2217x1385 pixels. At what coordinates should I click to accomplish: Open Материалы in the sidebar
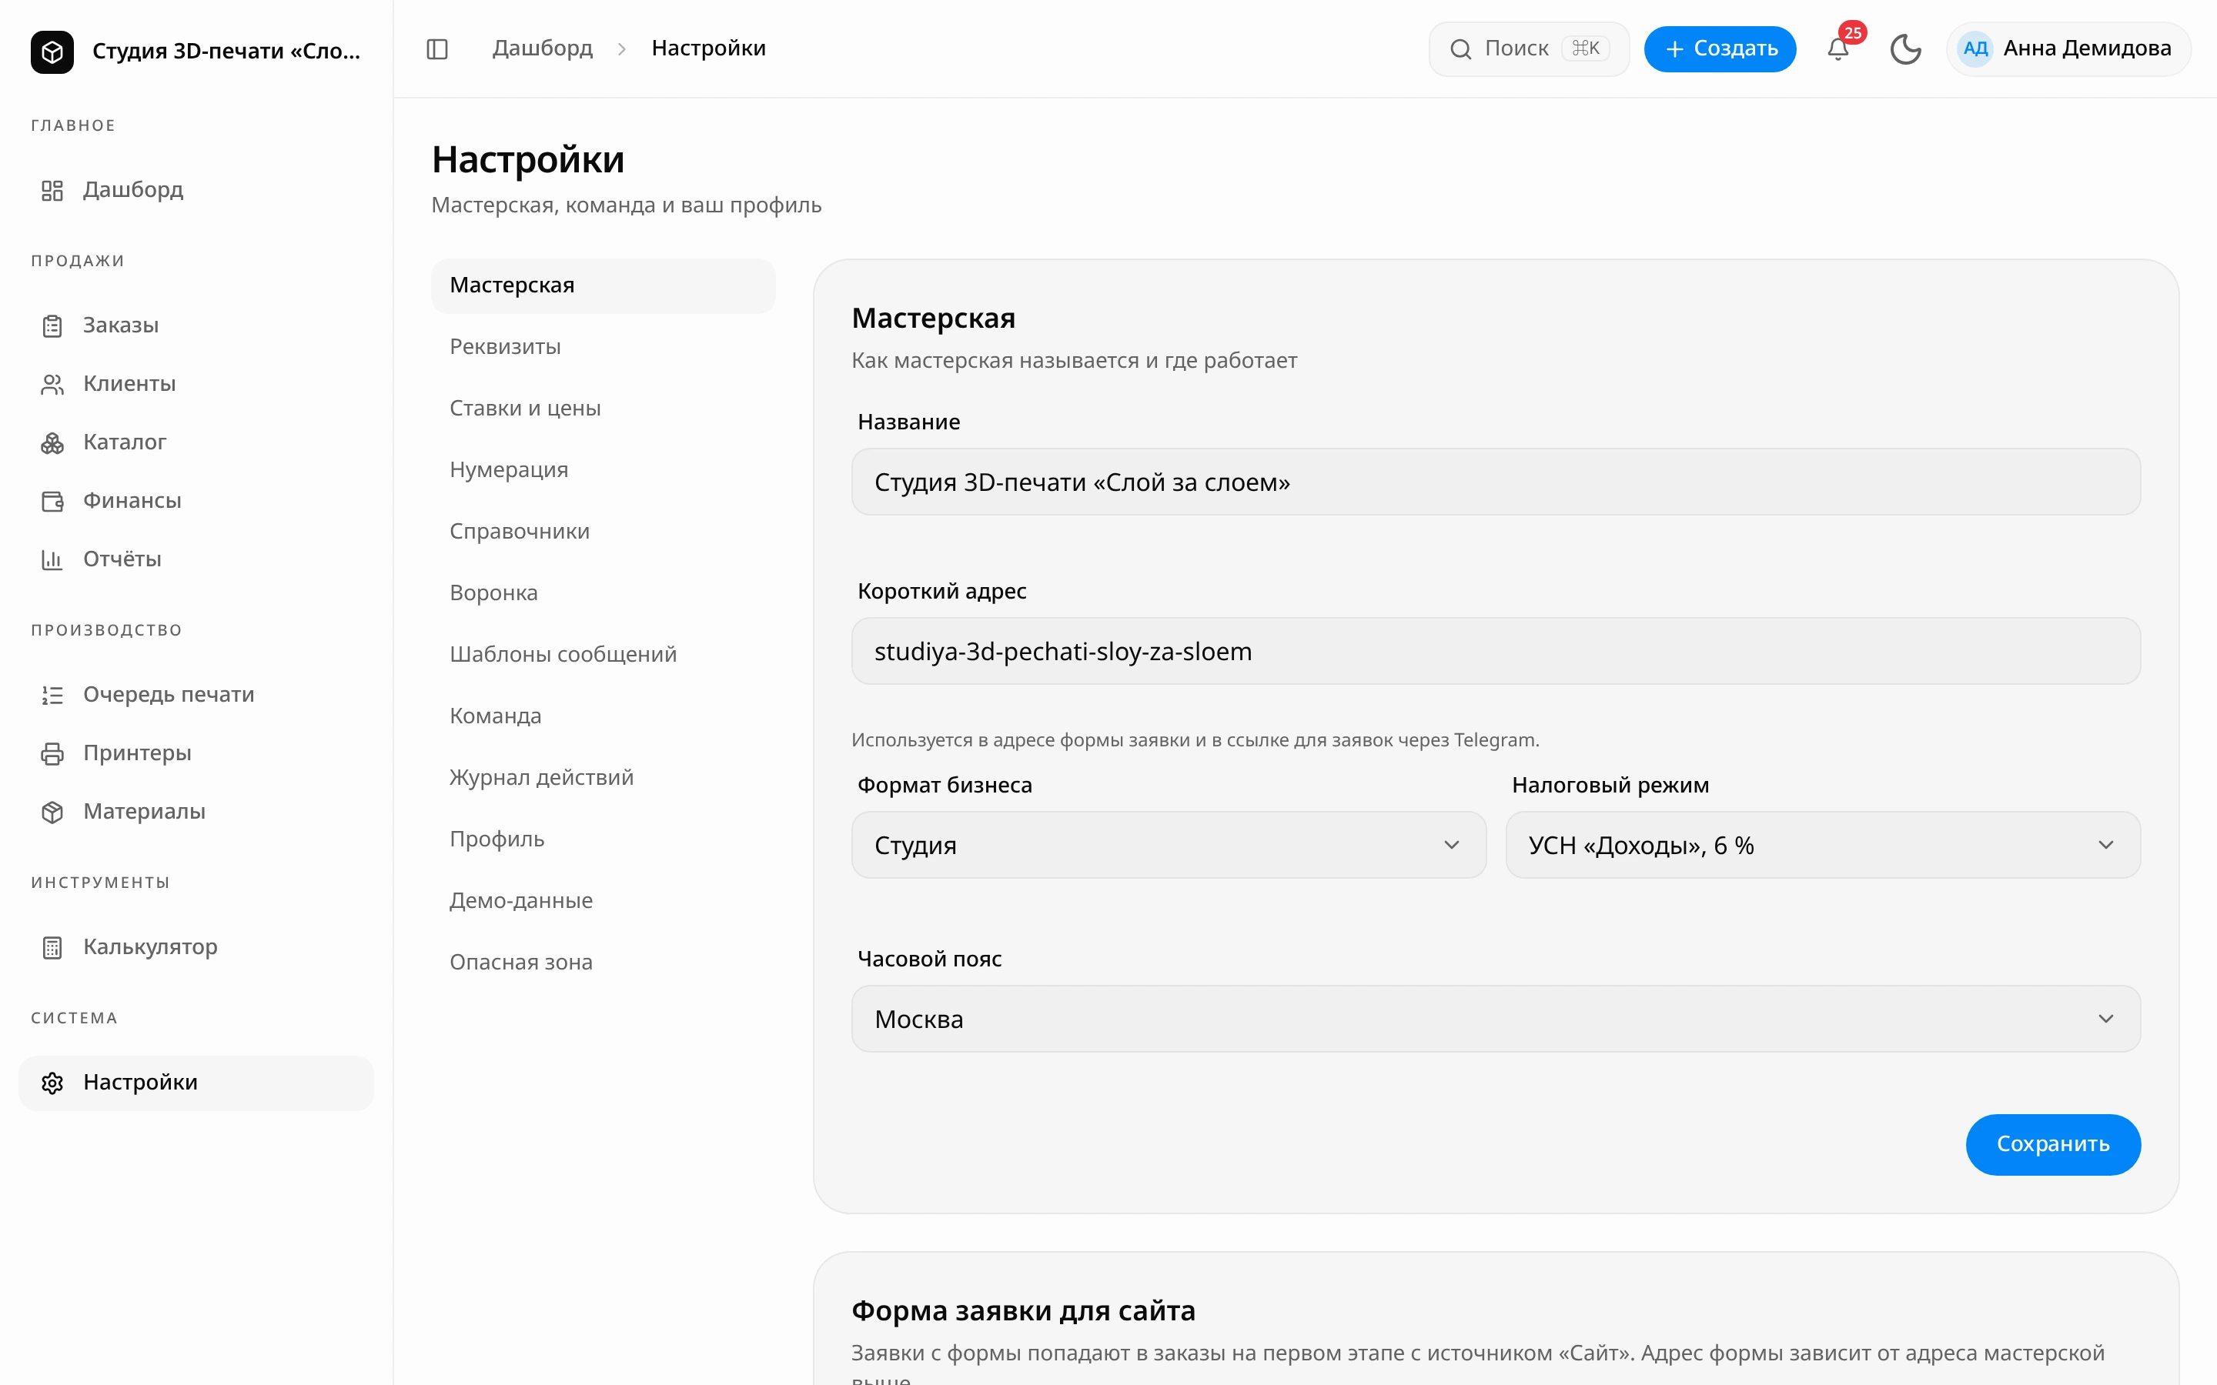[x=196, y=812]
